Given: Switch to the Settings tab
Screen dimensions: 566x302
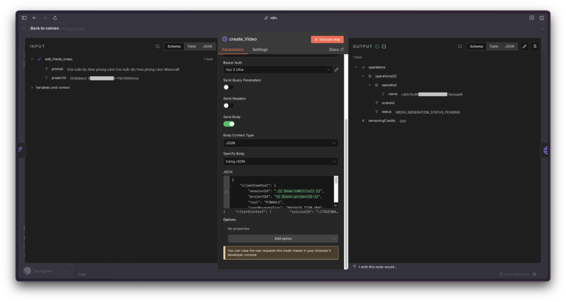Looking at the screenshot, I should point(260,50).
